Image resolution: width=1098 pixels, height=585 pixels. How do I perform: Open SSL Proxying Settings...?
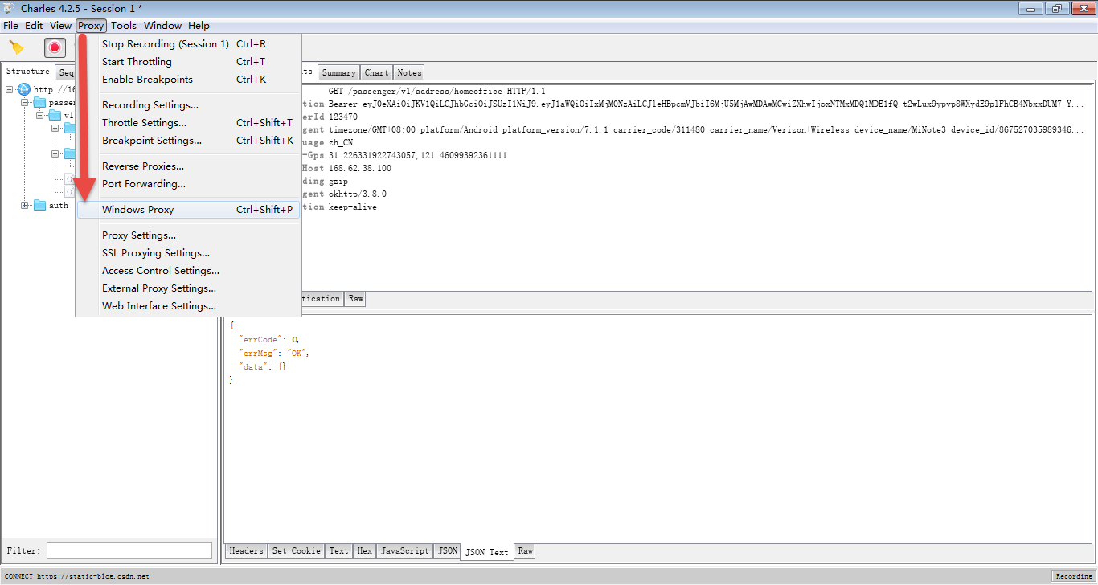(188, 253)
